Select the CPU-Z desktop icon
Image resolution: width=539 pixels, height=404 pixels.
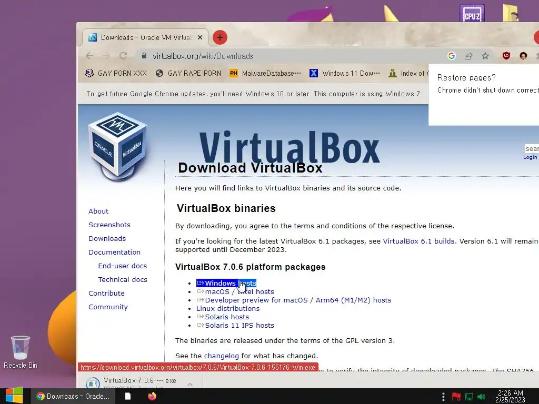[472, 13]
